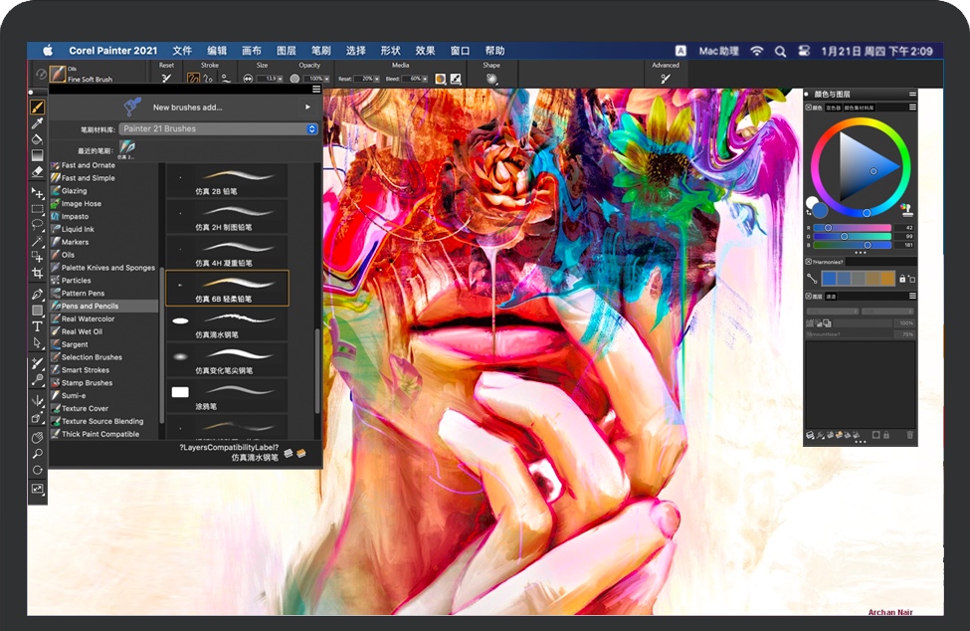Image resolution: width=970 pixels, height=631 pixels.
Task: Delete layer using the trash icon
Action: tap(909, 435)
